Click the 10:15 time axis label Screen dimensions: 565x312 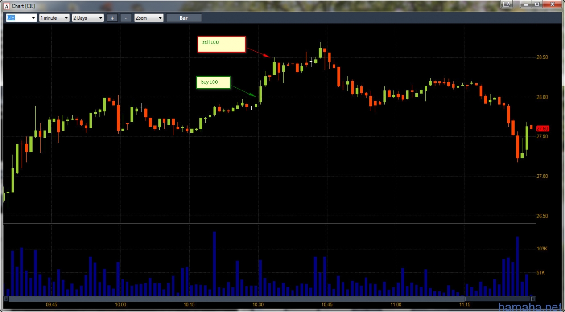(189, 305)
